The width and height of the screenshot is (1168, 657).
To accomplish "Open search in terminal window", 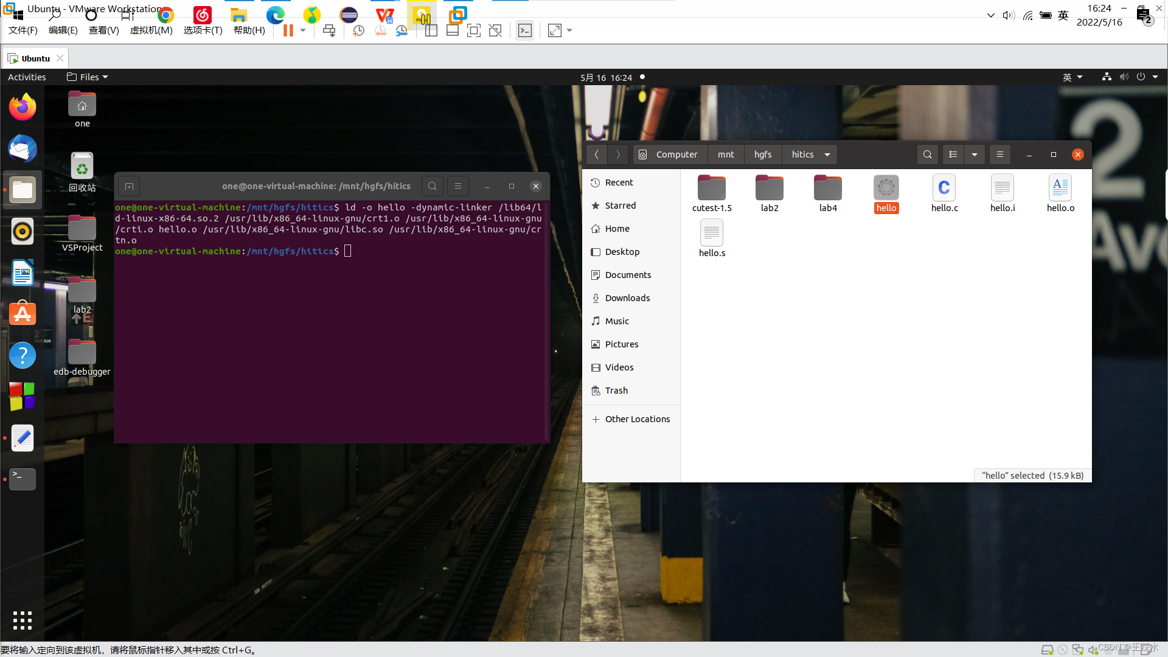I will tap(432, 186).
